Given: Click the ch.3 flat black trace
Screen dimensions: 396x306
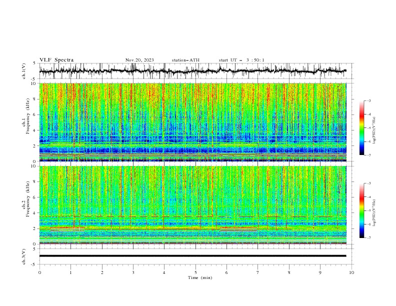Looking at the screenshot, I should click(192, 256).
